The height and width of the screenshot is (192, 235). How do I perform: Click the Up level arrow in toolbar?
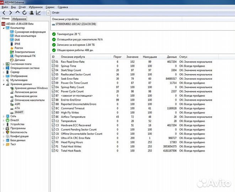click(17, 12)
